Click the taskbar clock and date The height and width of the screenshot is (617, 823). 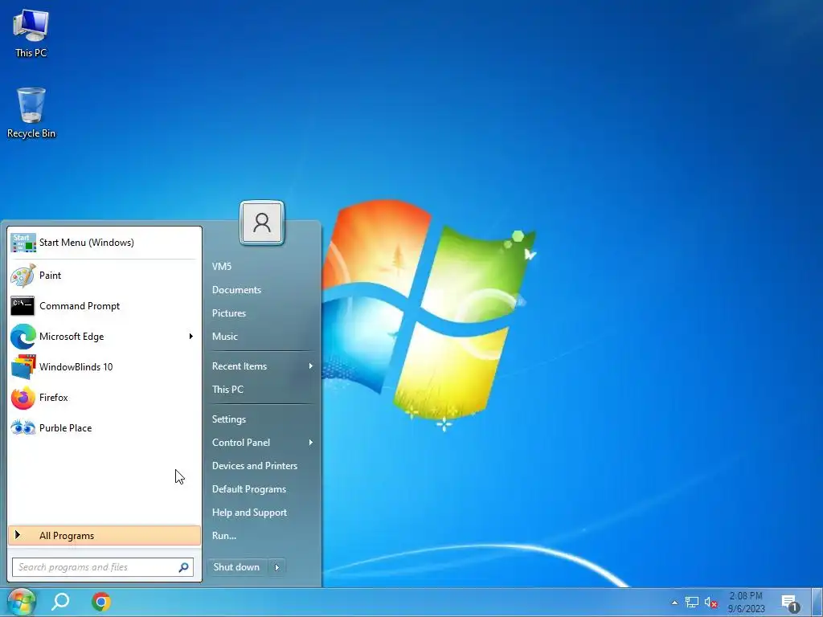pyautogui.click(x=746, y=603)
